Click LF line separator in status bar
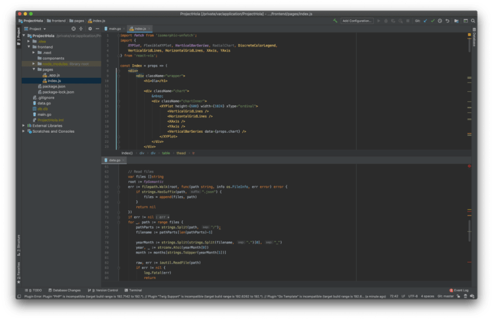The image size is (493, 320). point(403,296)
